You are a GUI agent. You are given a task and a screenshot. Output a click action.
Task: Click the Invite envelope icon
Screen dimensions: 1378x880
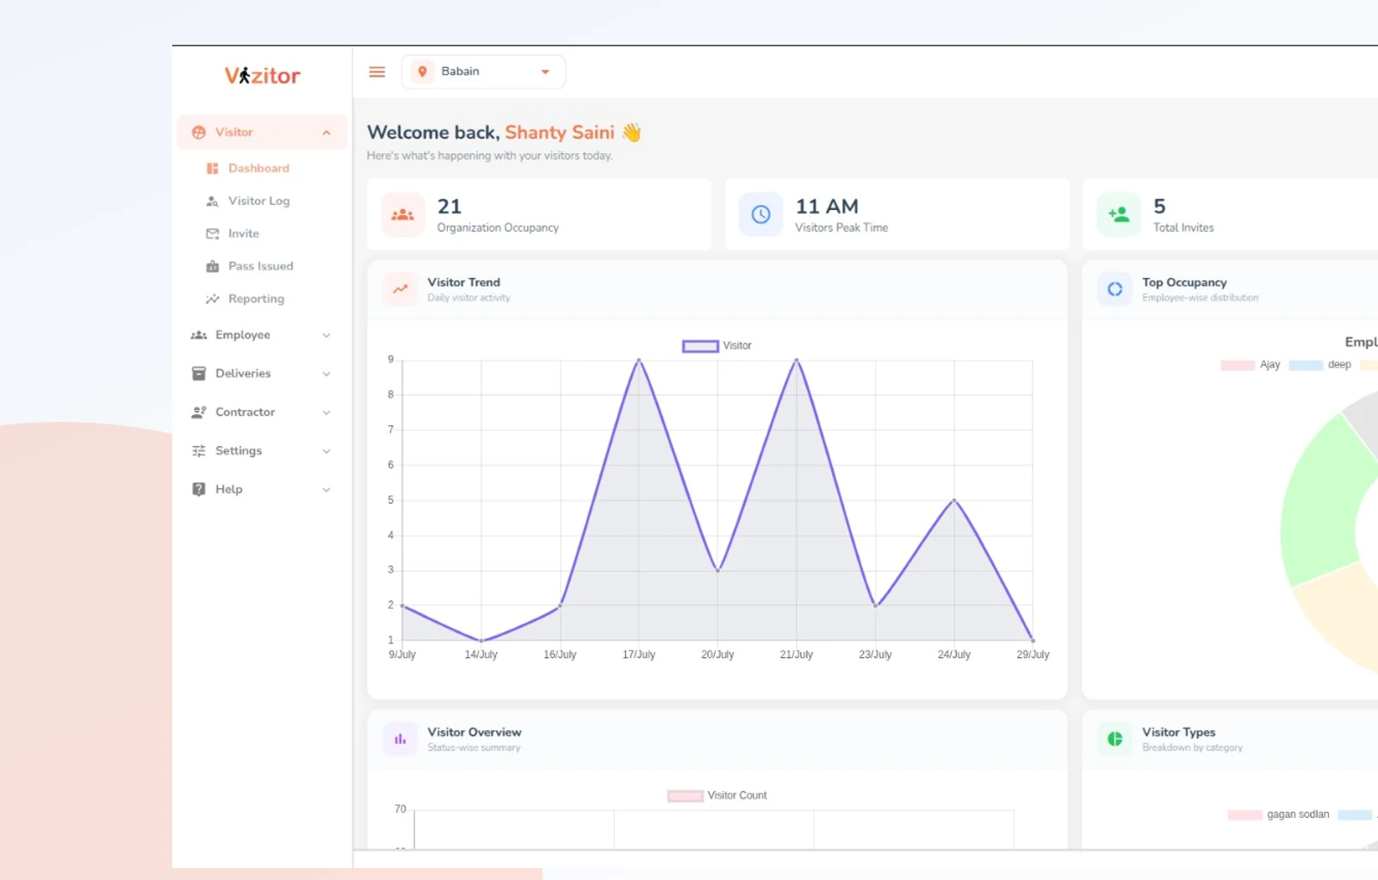212,233
